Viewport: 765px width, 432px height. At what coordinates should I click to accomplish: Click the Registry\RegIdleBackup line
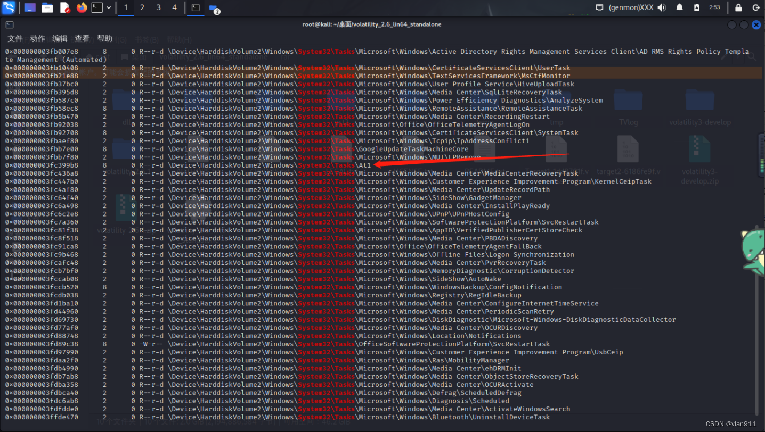point(263,295)
